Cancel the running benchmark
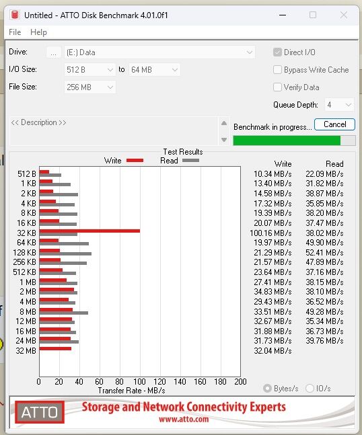This screenshot has width=362, height=435. click(334, 124)
